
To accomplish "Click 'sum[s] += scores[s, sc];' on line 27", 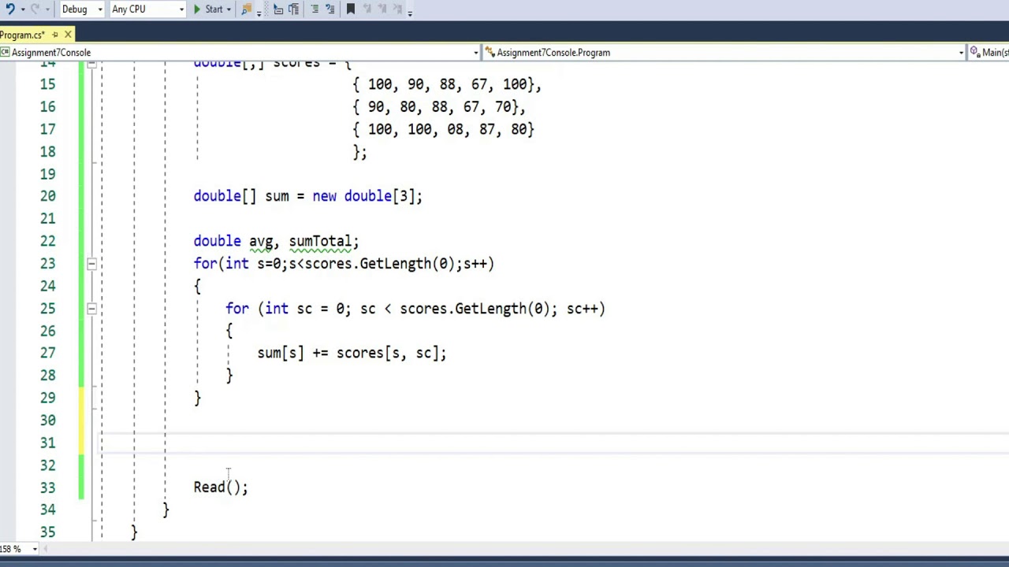I will 352,354.
